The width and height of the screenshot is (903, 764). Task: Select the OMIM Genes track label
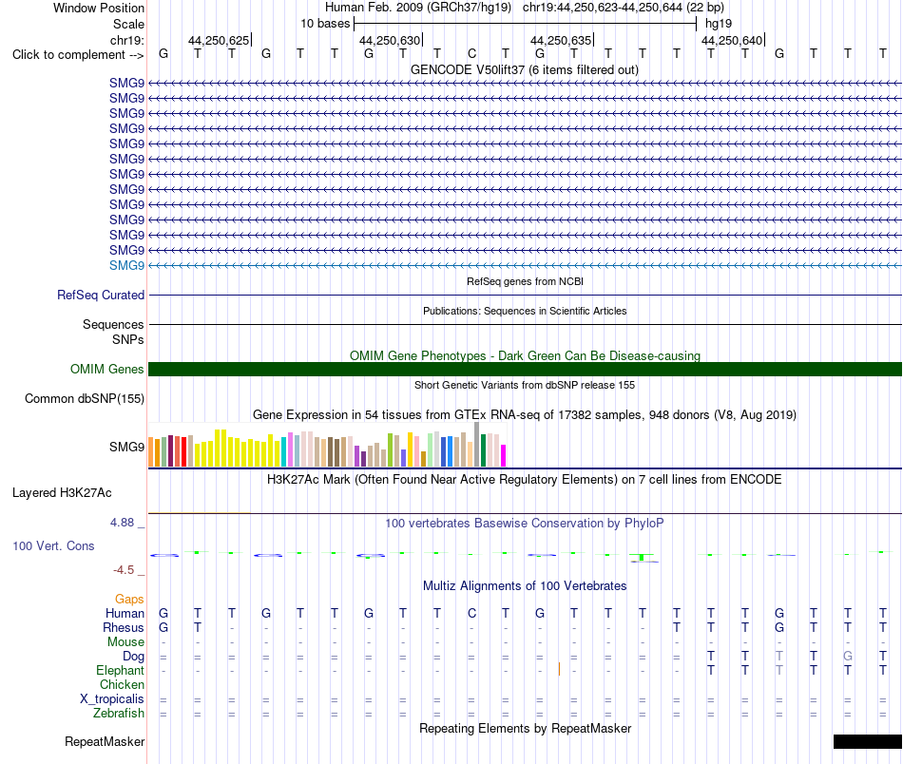[106, 369]
